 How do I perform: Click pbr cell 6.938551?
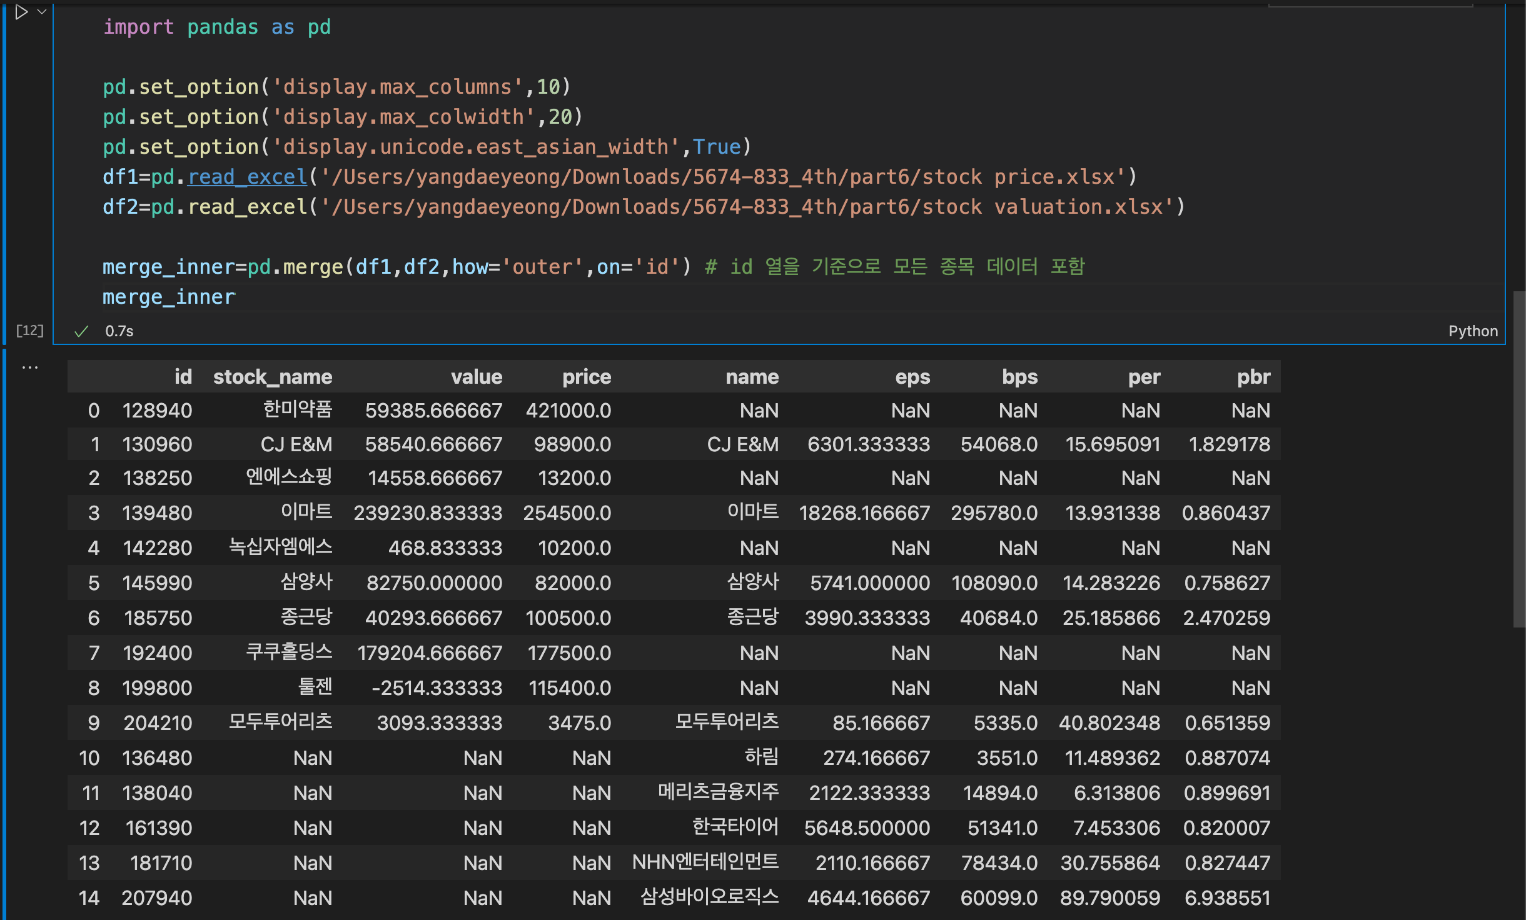[1228, 898]
